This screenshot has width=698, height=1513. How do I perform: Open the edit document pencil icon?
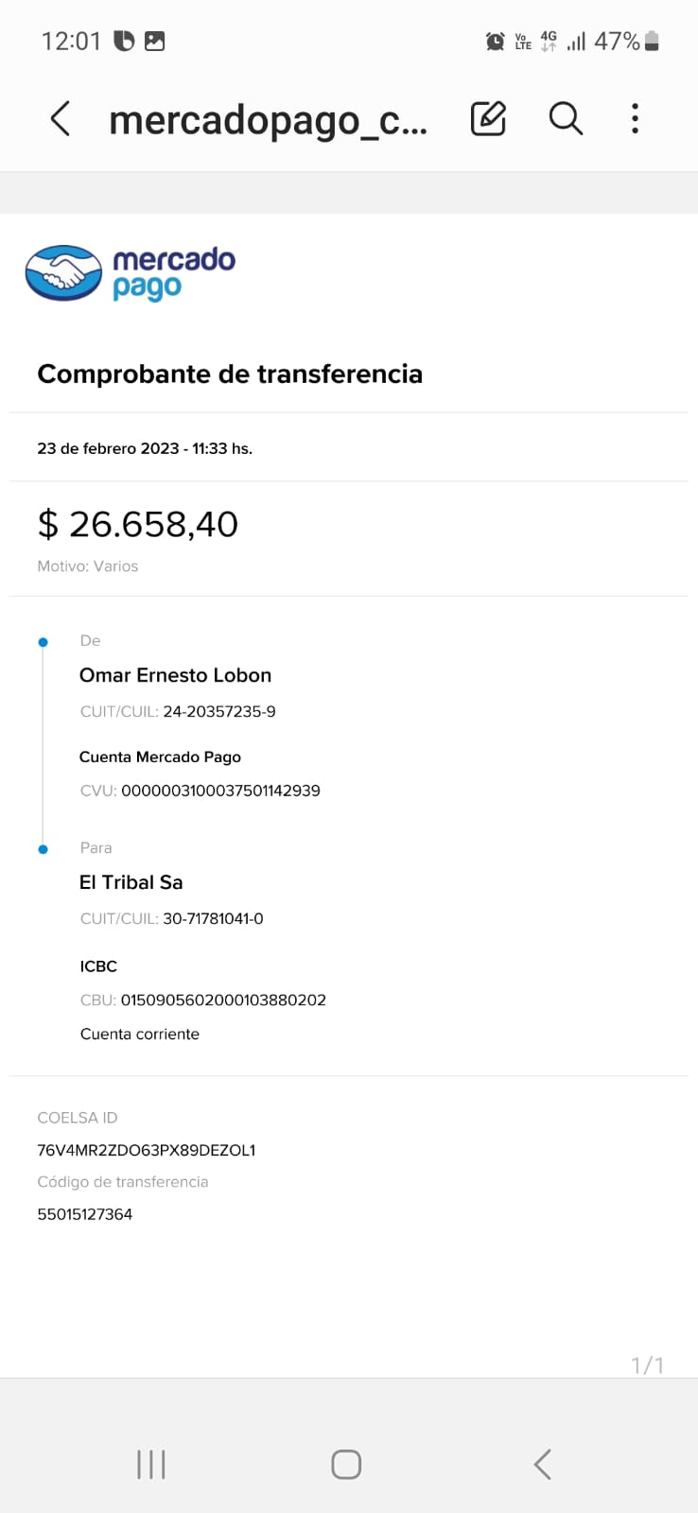click(488, 119)
